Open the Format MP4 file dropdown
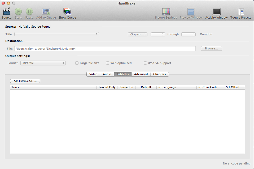The height and width of the screenshot is (169, 254). [43, 63]
